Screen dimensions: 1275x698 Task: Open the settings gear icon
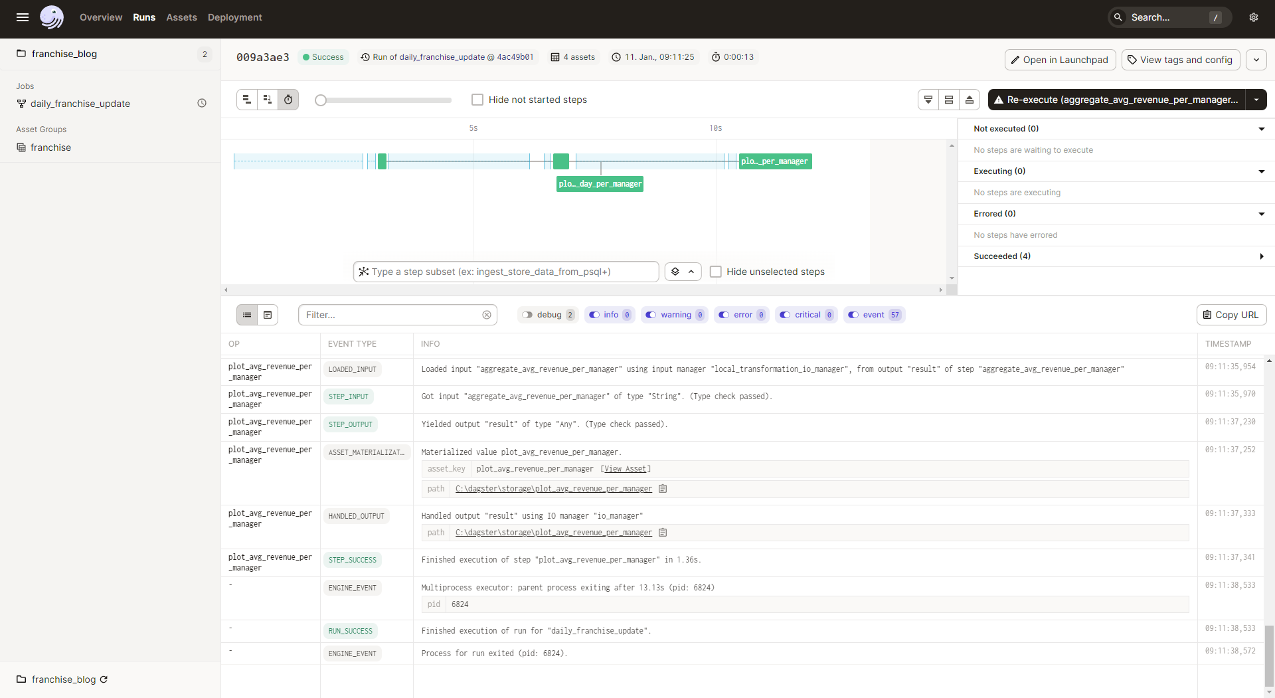tap(1254, 17)
